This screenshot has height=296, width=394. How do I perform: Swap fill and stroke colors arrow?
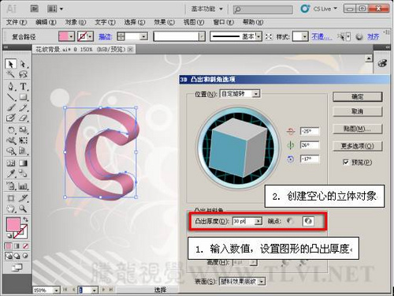tap(25, 219)
